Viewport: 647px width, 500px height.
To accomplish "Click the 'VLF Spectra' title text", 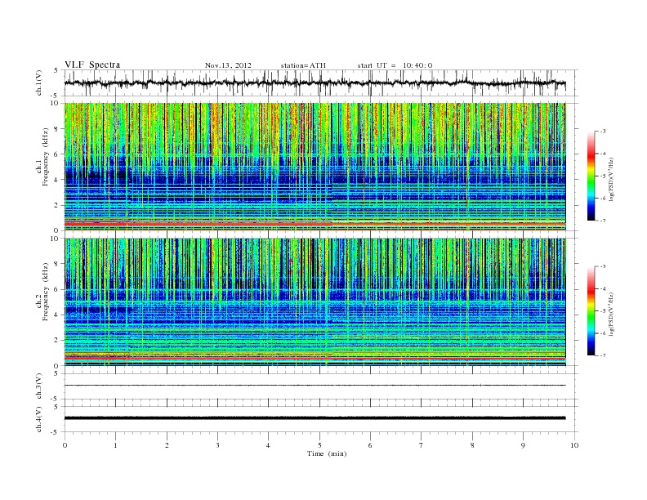I will tap(92, 65).
